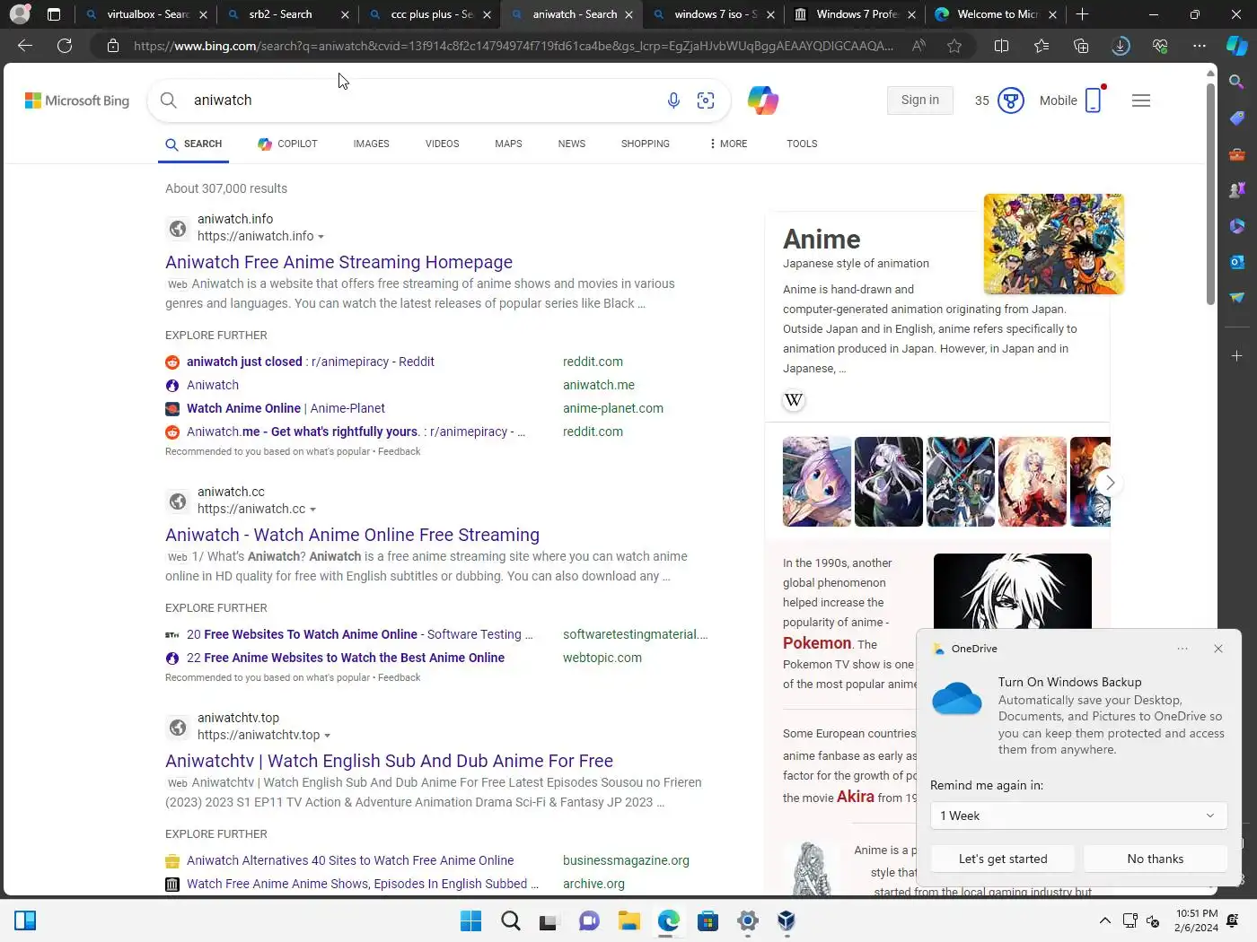Viewport: 1257px width, 942px height.
Task: Open File Explorer in taskbar
Action: 628,920
